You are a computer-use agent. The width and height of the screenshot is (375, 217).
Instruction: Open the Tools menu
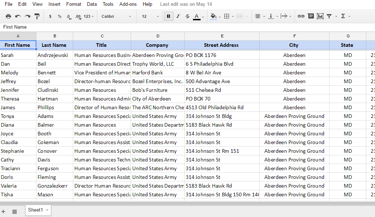(x=108, y=4)
